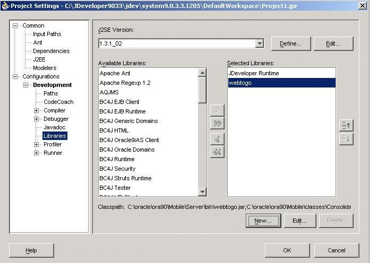
Task: Select BC4J Oracle9iAS Client library
Action: coord(148,140)
